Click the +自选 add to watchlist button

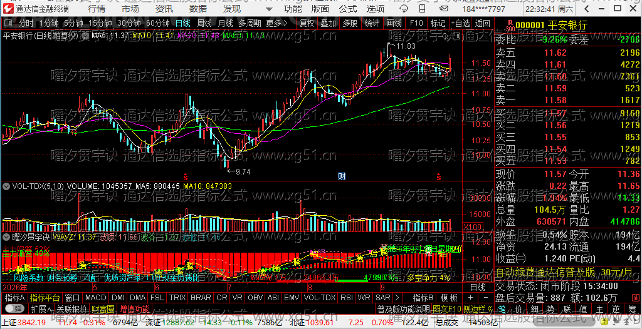click(460, 23)
